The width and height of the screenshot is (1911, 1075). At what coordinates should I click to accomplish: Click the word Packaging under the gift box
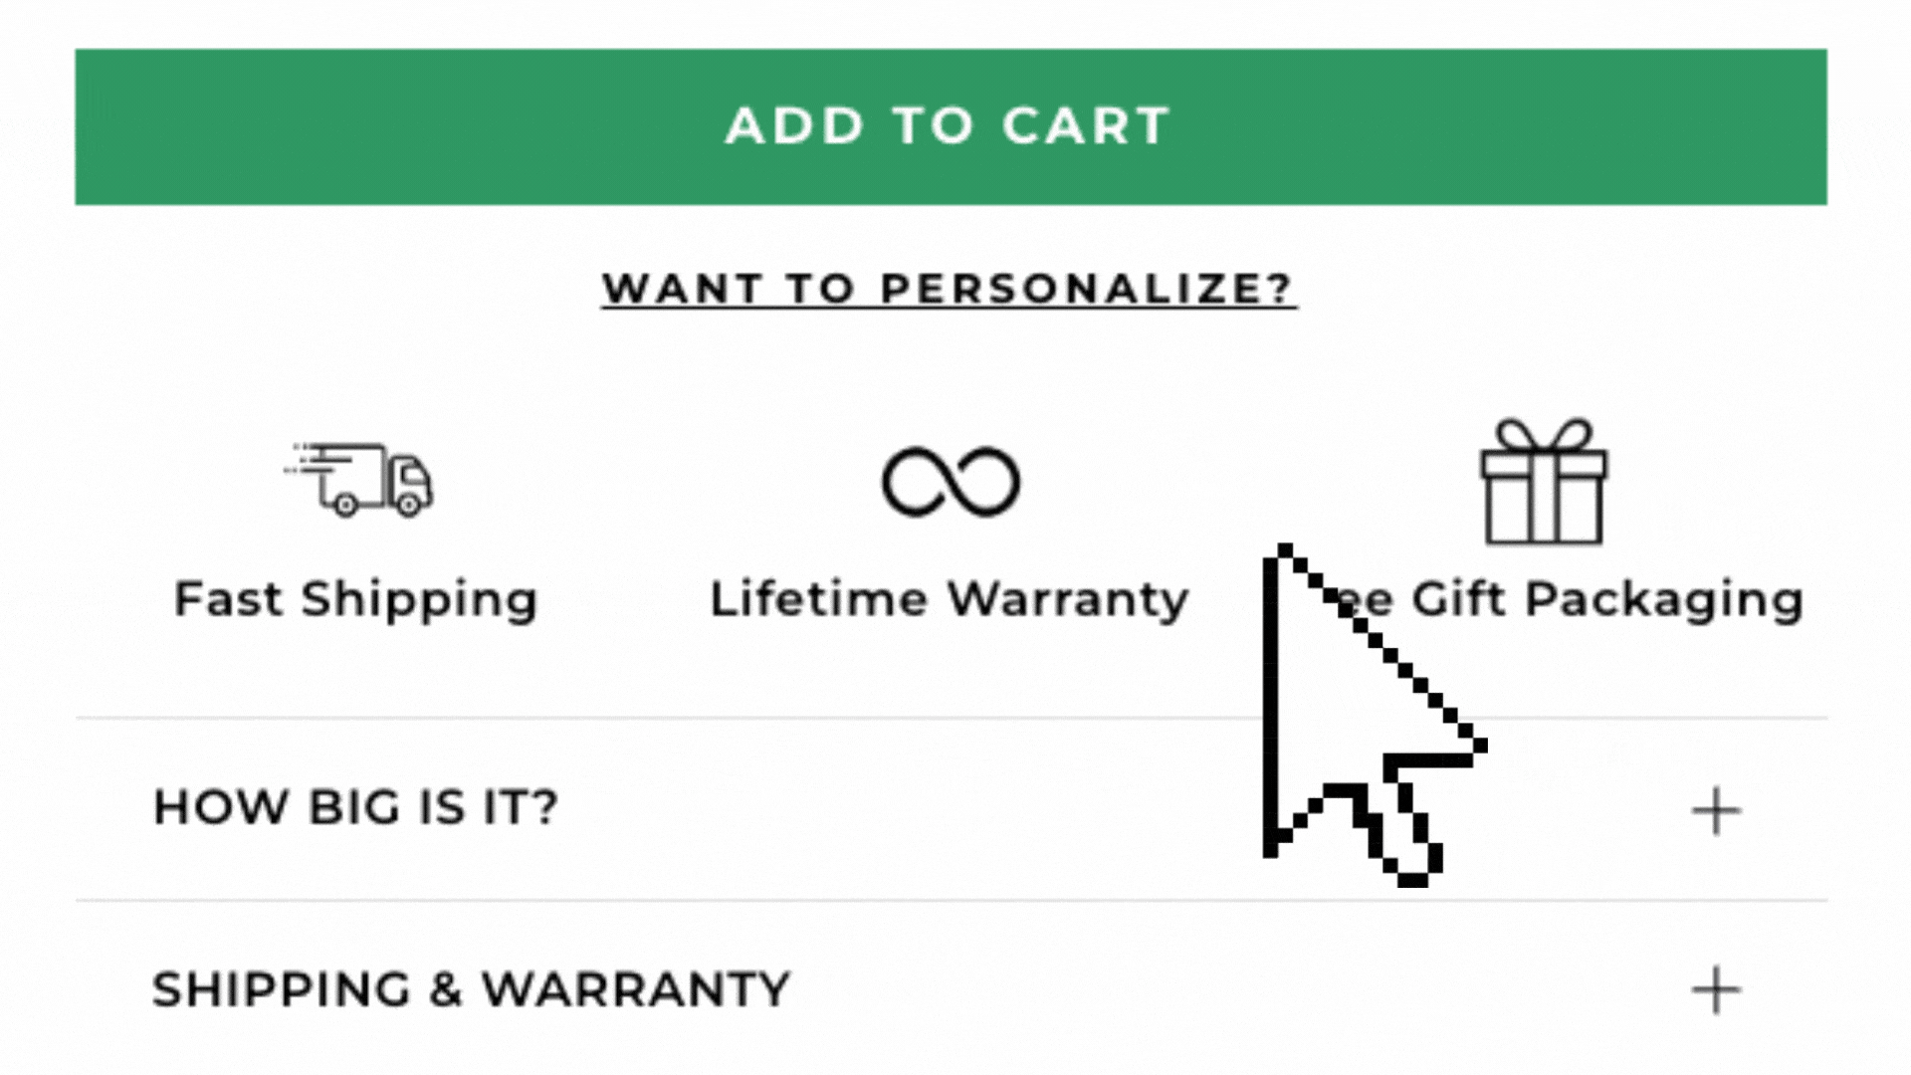click(1664, 601)
